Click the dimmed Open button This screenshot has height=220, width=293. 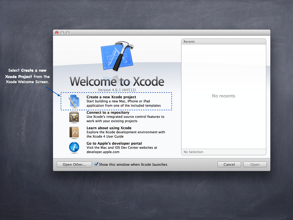[x=255, y=164]
